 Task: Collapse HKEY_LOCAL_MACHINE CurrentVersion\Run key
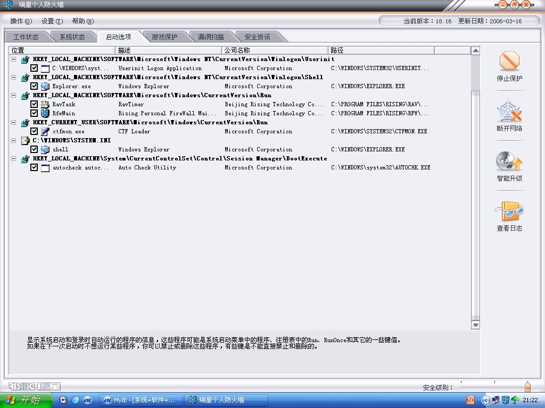pyautogui.click(x=13, y=96)
